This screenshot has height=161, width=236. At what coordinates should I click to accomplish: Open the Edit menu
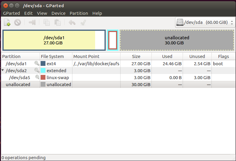click(28, 13)
